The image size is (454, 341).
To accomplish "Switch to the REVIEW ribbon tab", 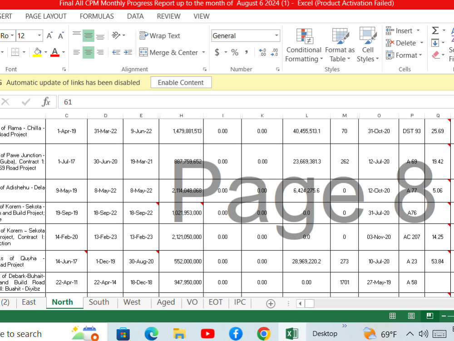I will click(x=168, y=16).
